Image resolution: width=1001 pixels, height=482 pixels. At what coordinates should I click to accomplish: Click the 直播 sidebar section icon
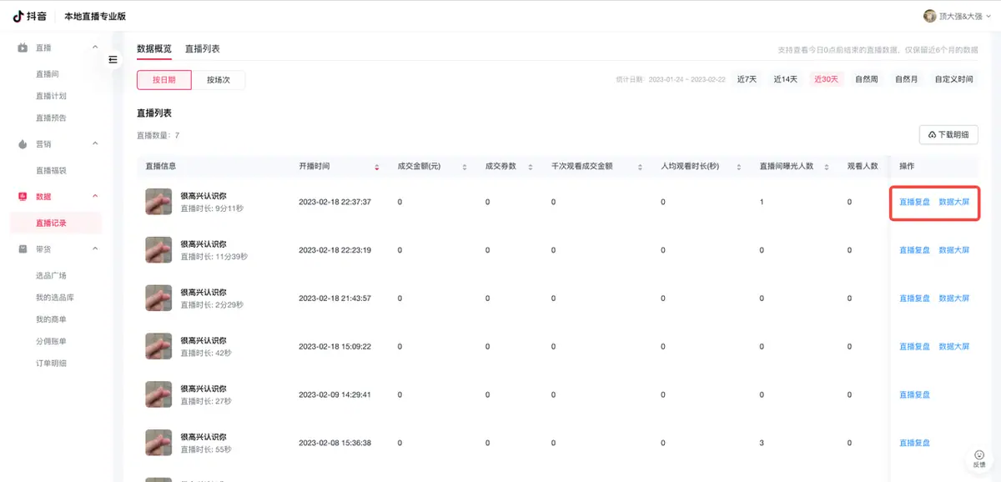23,48
